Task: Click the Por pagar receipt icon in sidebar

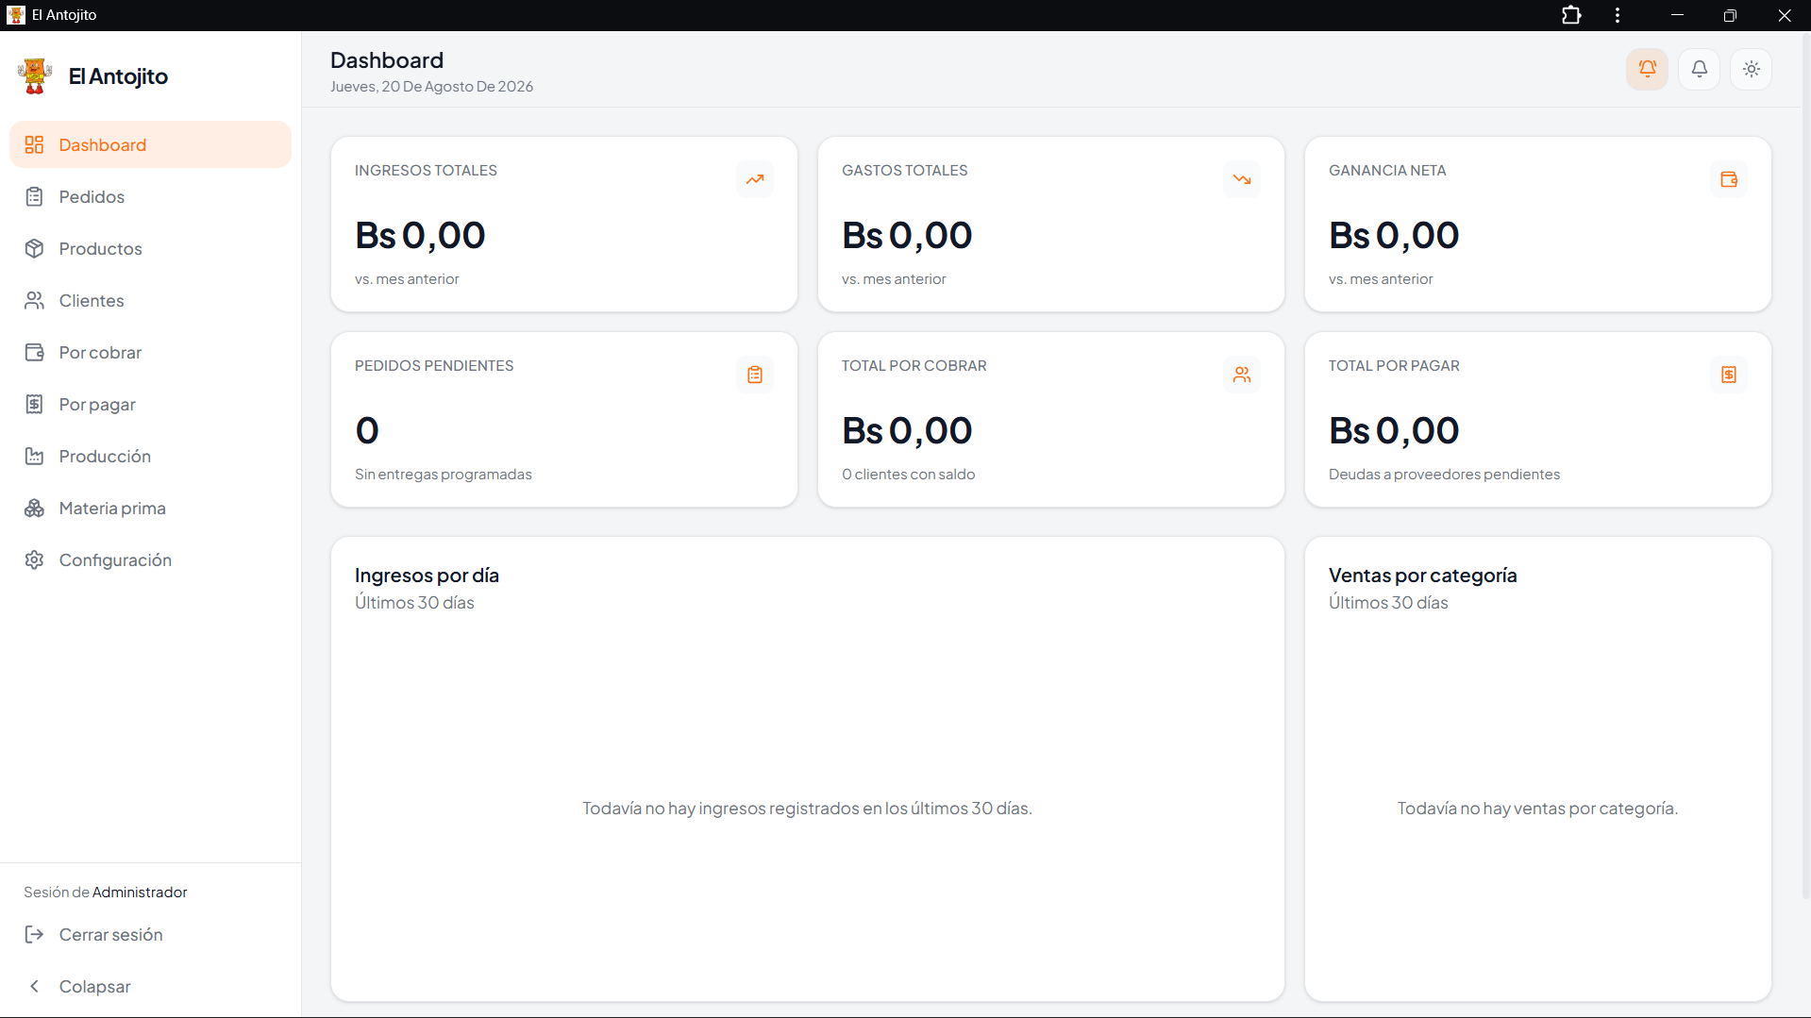Action: pos(34,404)
